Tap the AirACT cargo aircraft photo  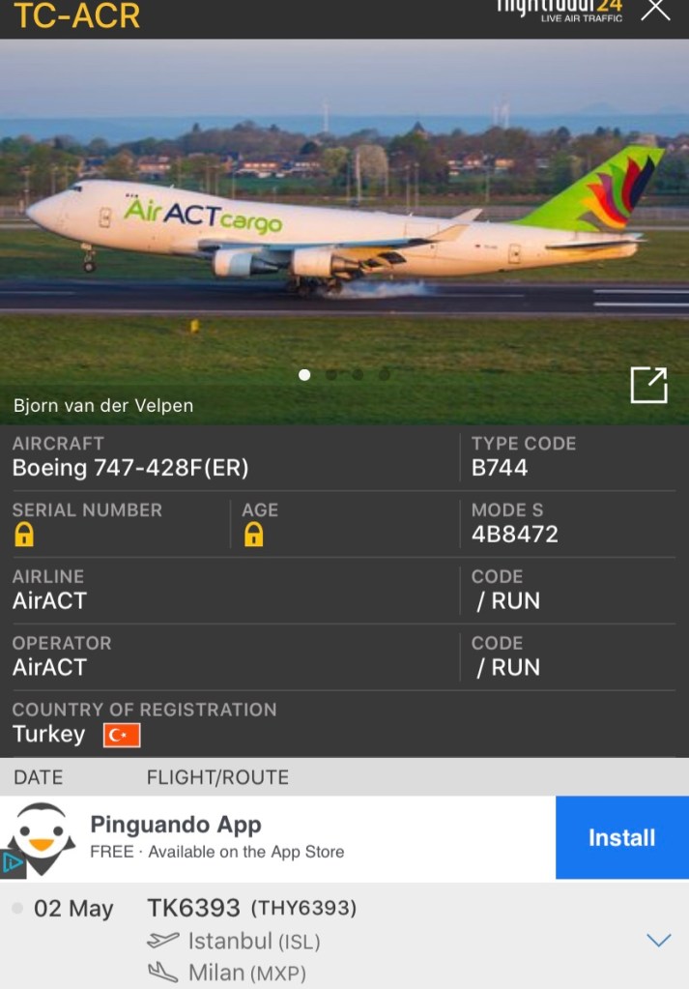click(344, 231)
